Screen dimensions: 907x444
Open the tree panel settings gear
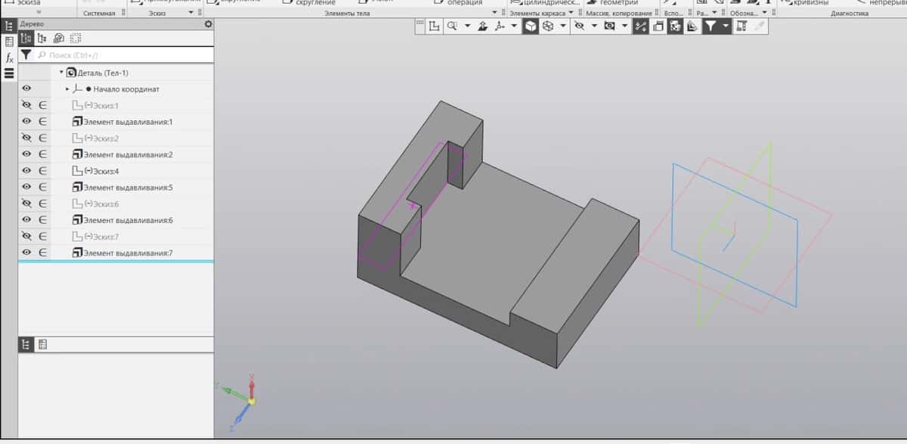click(x=209, y=24)
